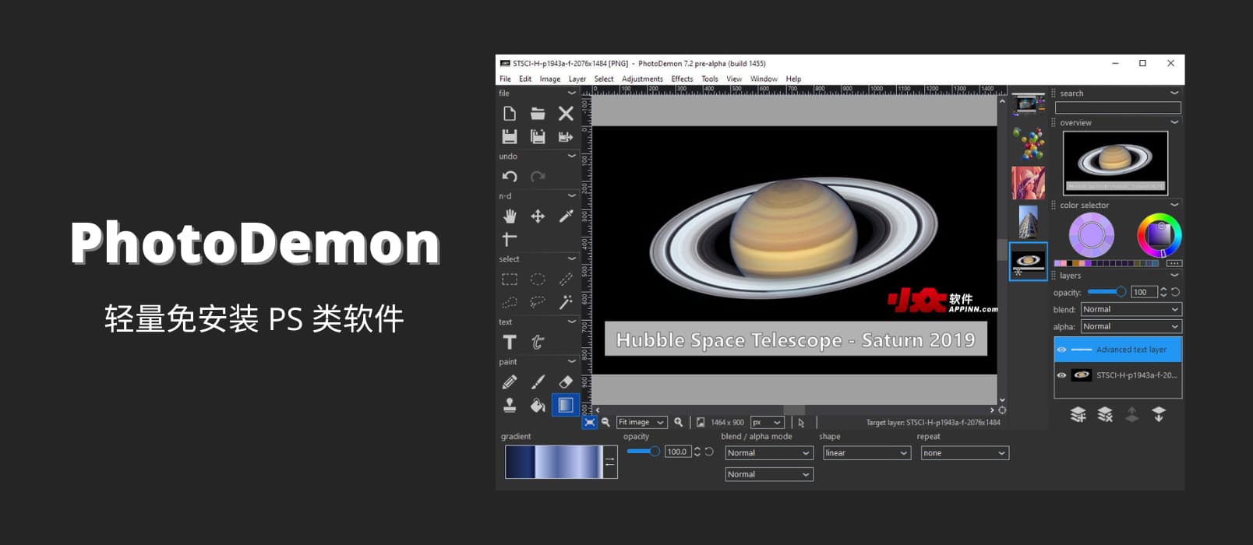1253x545 pixels.
Task: Choose the Eraser tool
Action: pos(566,382)
